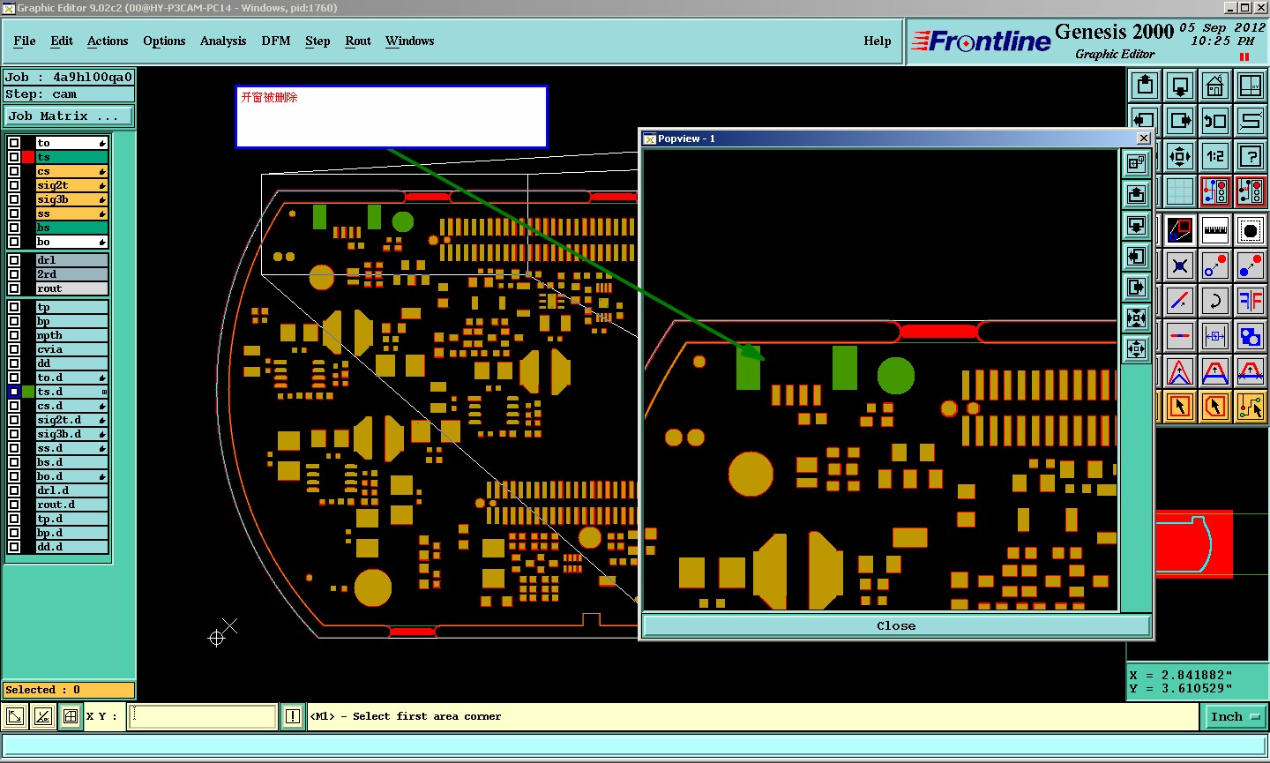1270x763 pixels.
Task: Open the Help menu
Action: pos(878,41)
